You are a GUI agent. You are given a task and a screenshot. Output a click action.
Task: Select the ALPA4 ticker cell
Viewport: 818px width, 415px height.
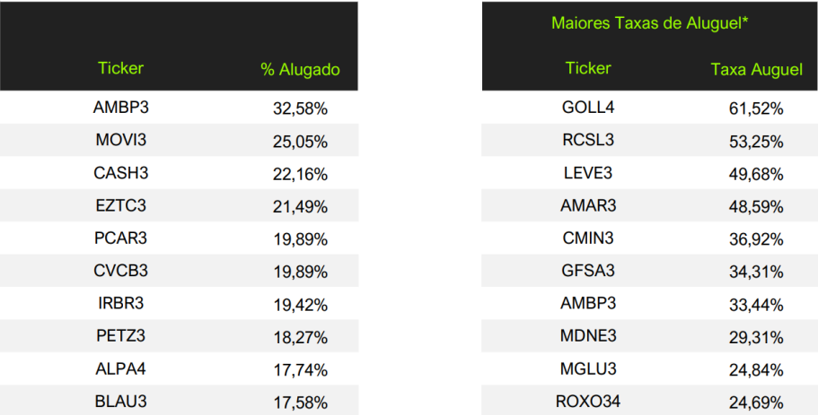click(x=120, y=369)
